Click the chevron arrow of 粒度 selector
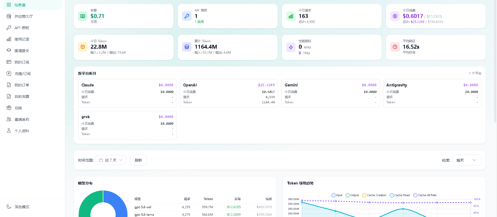The height and width of the screenshot is (217, 497). [474, 160]
